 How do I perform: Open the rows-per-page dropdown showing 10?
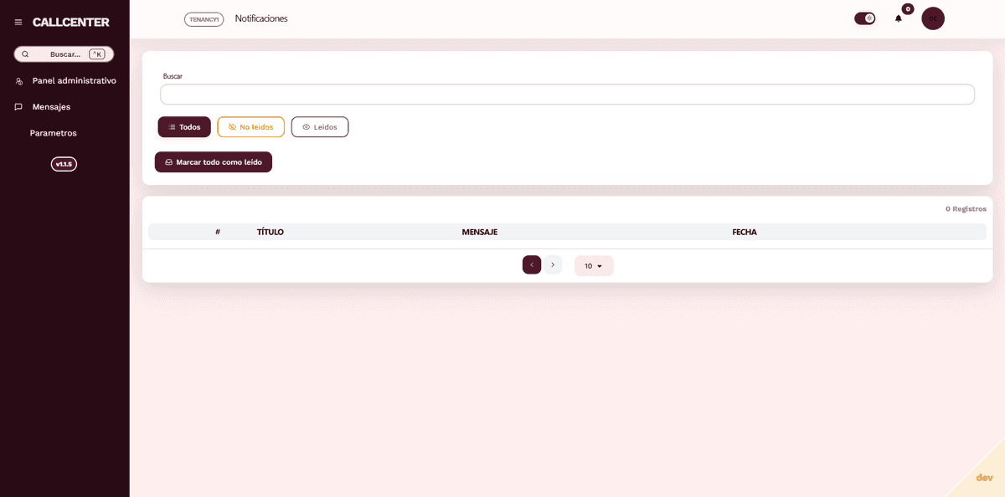594,266
